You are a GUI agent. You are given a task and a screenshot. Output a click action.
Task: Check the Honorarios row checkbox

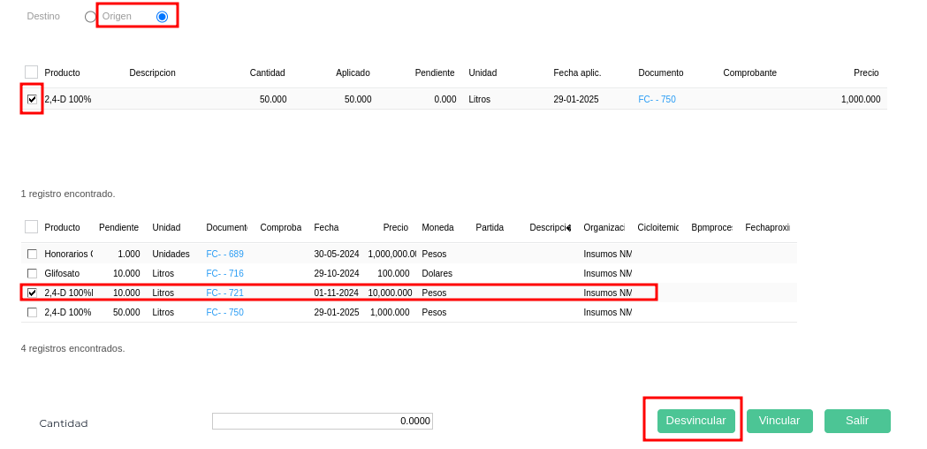32,255
